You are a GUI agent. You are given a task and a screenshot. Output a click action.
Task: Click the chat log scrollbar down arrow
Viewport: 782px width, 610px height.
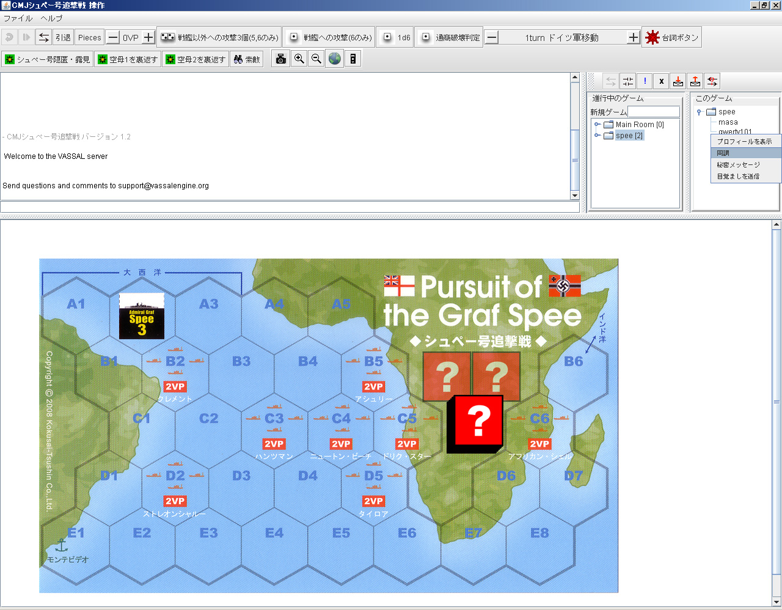click(x=574, y=195)
